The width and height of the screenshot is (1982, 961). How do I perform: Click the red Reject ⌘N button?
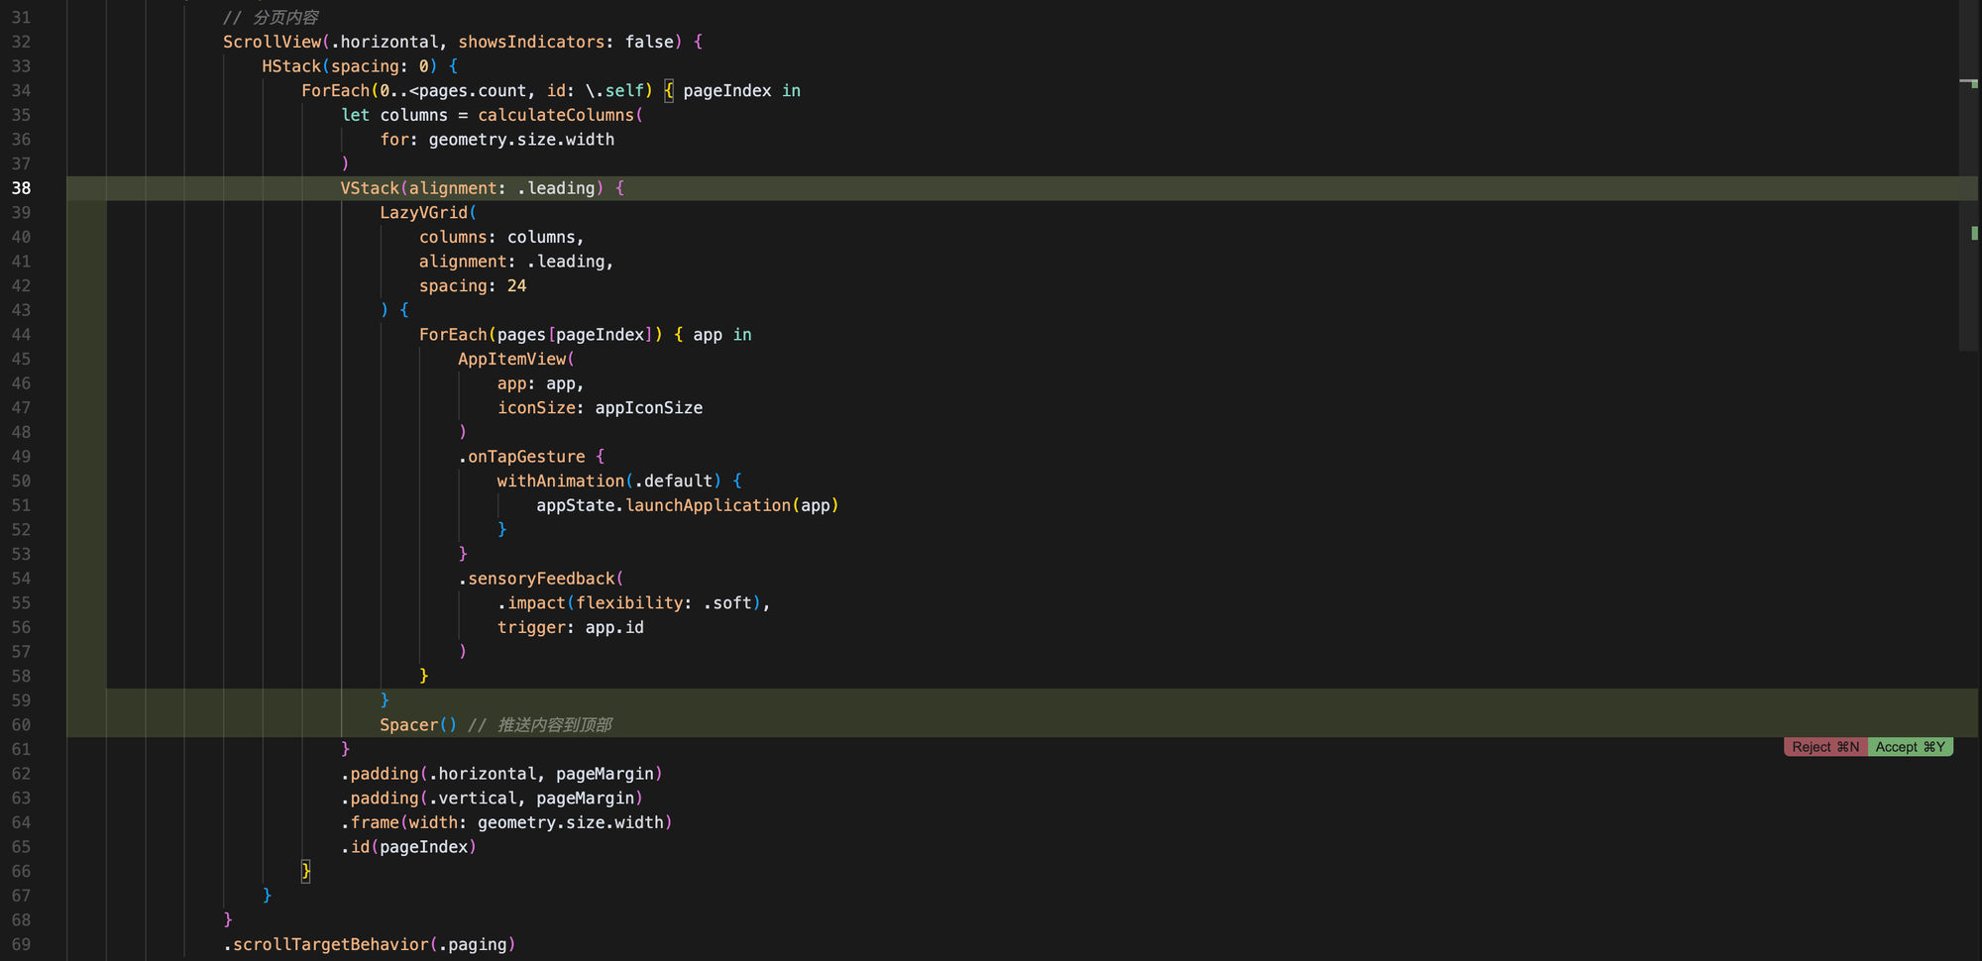[1824, 747]
